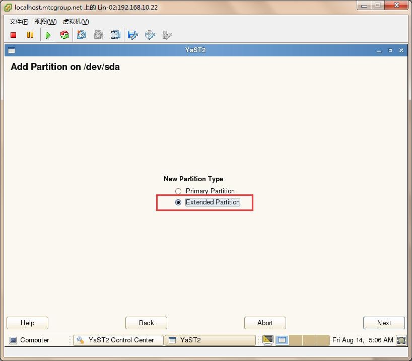Viewport: 412px width, 361px height.
Task: Minimize the YaST2 inner window
Action: pyautogui.click(x=379, y=50)
